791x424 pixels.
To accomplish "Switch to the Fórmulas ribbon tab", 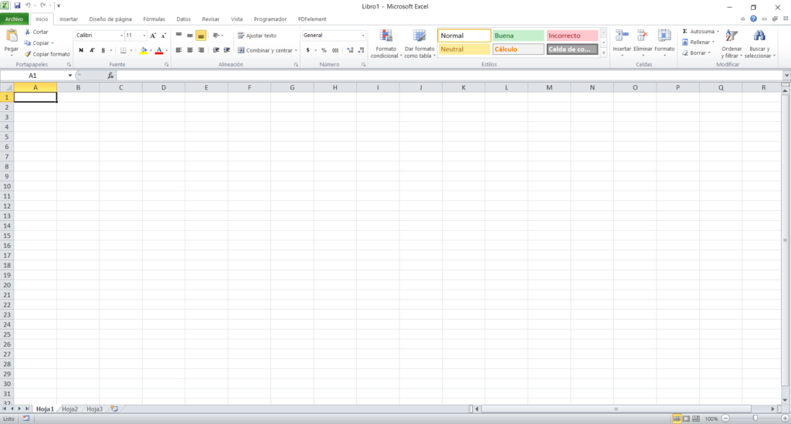I will pos(154,19).
